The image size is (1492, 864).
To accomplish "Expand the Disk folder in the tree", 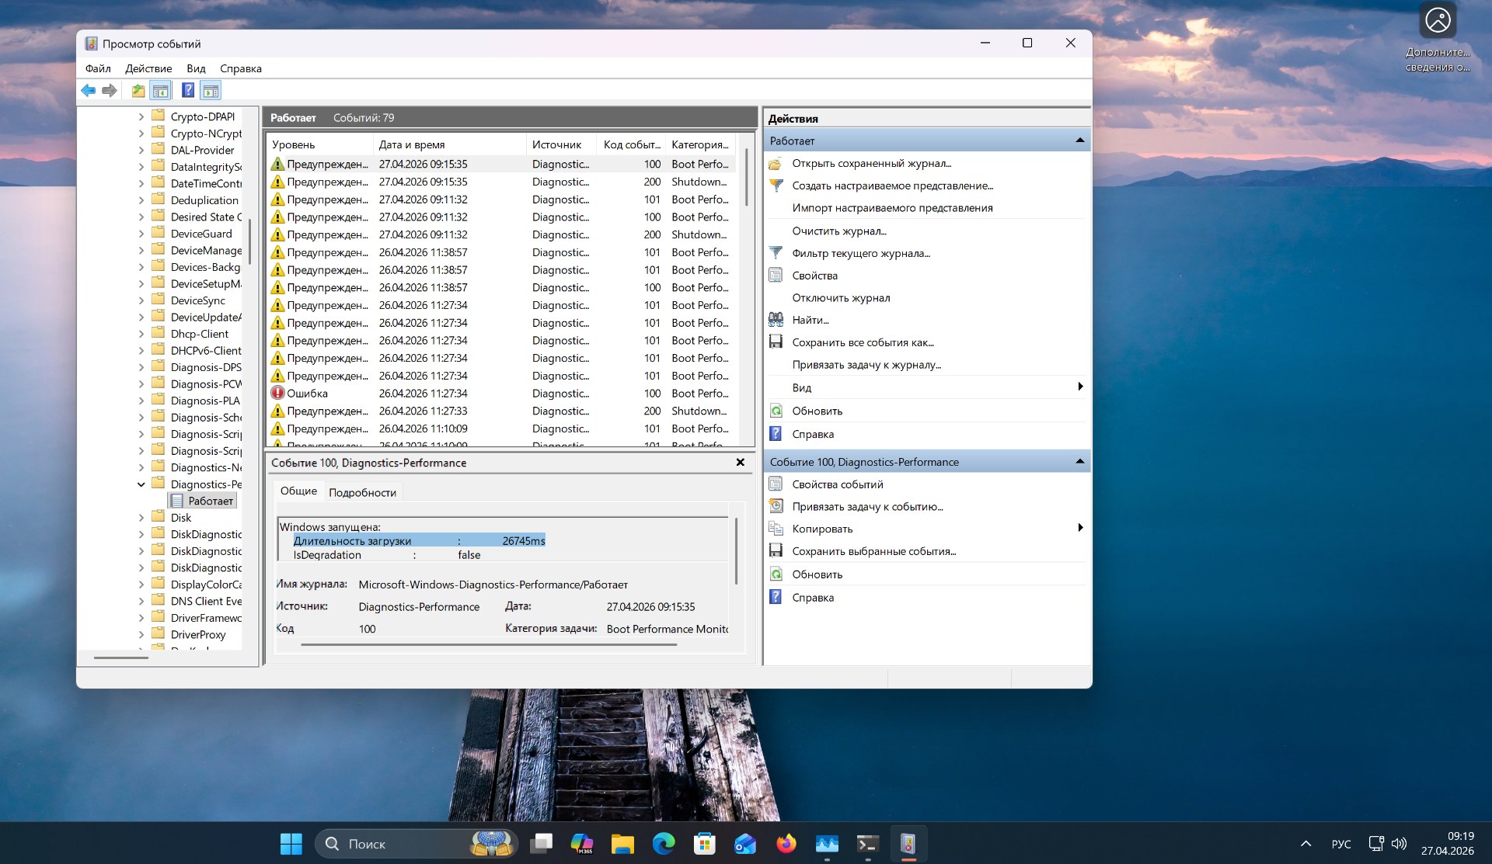I will [141, 518].
